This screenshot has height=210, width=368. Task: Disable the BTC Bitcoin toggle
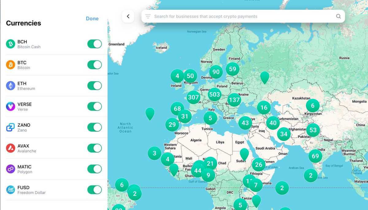click(94, 65)
